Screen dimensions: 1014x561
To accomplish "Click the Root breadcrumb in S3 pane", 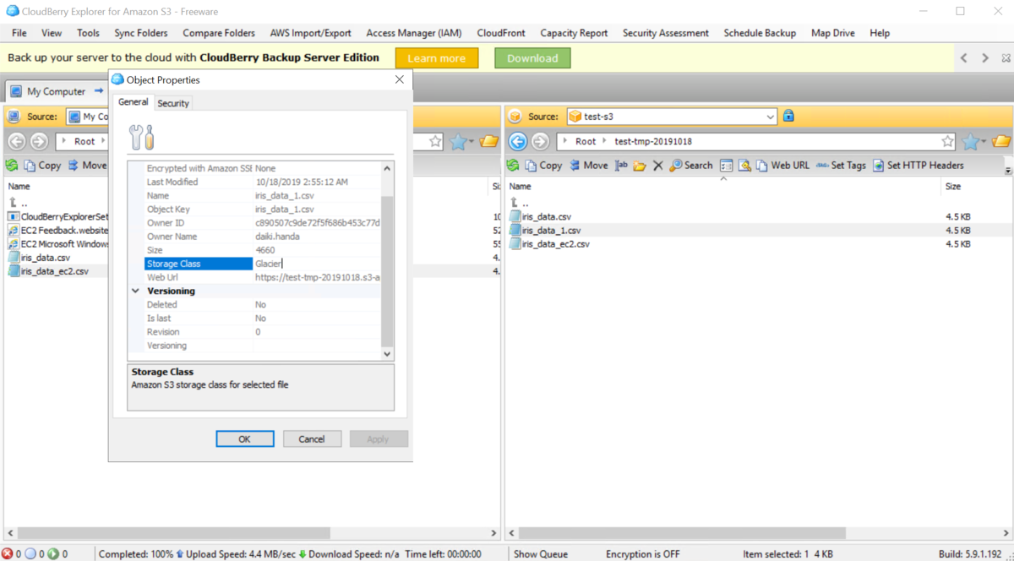I will point(586,141).
